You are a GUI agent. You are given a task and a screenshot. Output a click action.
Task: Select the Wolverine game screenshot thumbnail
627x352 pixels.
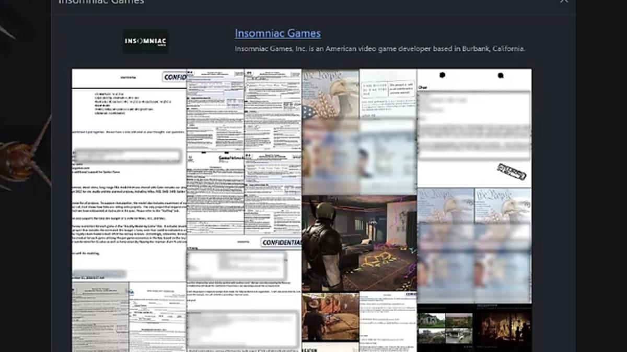[359, 243]
